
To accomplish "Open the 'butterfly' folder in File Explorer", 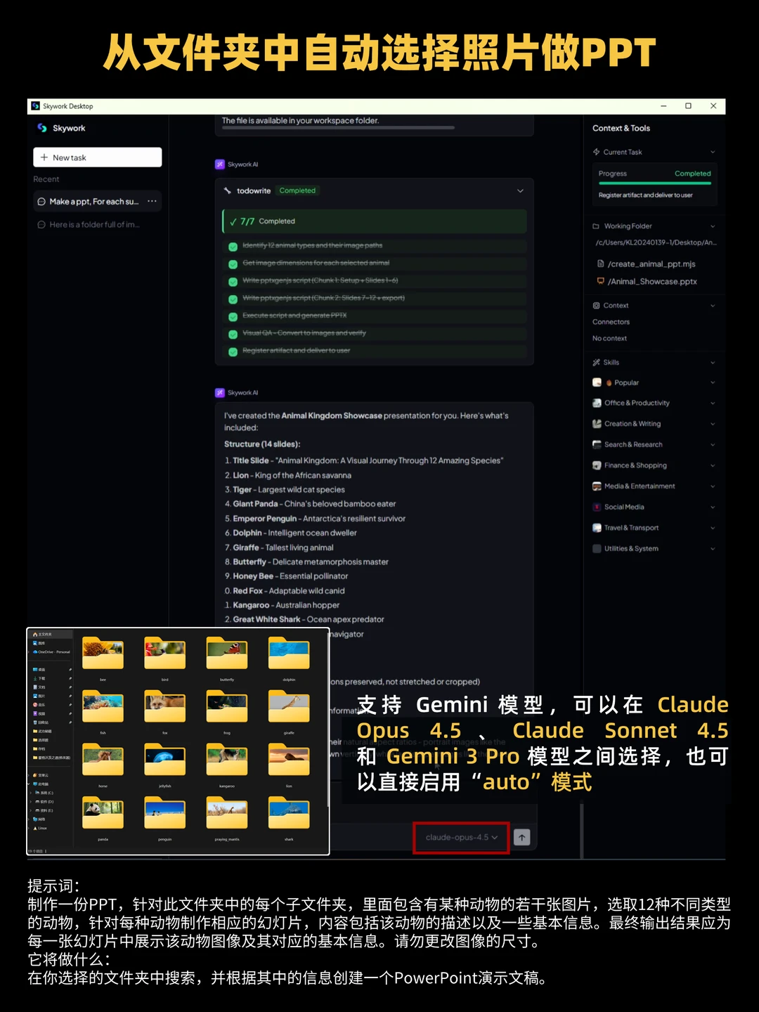I will 226,654.
